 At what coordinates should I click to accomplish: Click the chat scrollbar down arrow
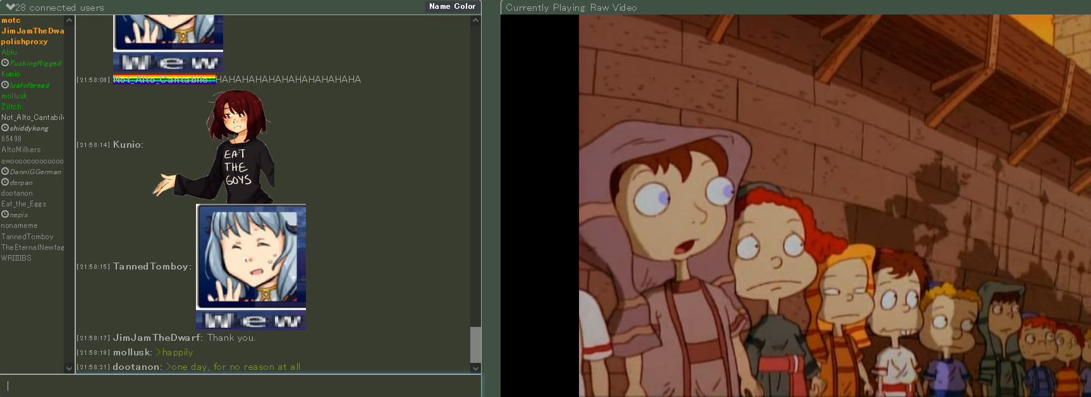tap(475, 368)
